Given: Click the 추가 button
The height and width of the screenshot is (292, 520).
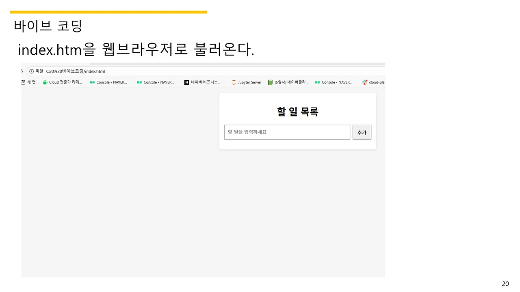Looking at the screenshot, I should [x=362, y=132].
